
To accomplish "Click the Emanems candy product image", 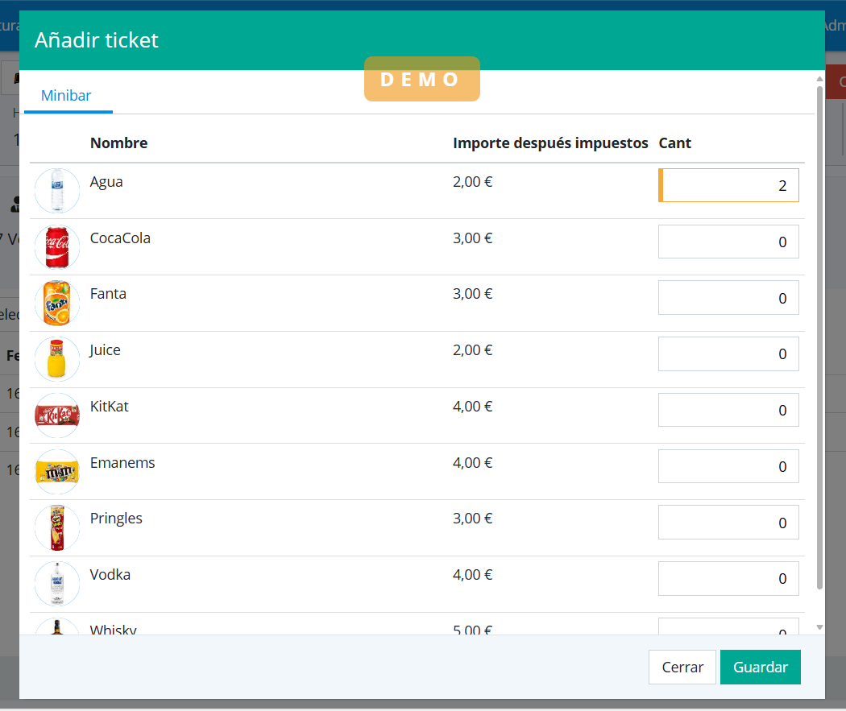I will coord(57,472).
